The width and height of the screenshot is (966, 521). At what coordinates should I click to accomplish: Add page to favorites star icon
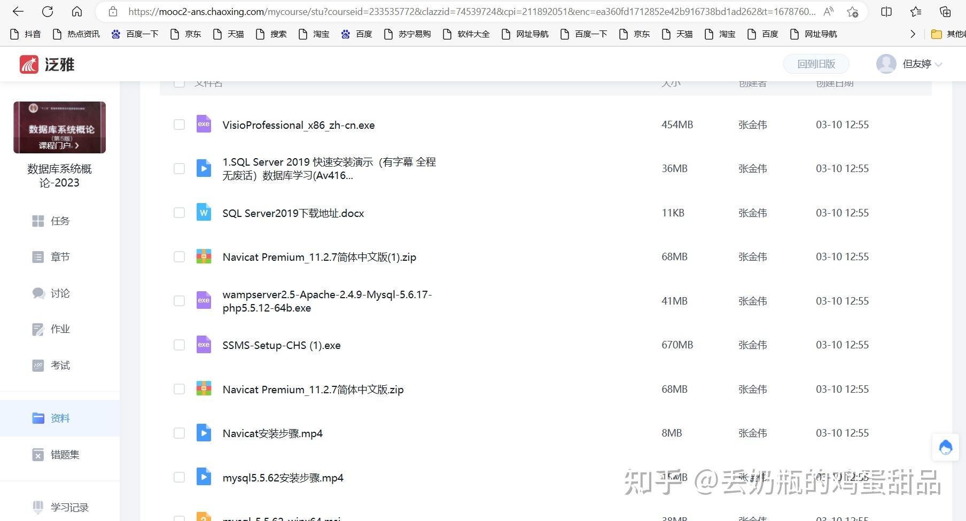(x=853, y=11)
